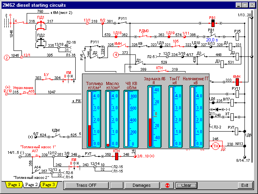The image size is (258, 194).
Task: Select the Page 2 tab
Action: (x=30, y=185)
